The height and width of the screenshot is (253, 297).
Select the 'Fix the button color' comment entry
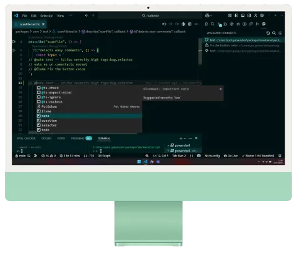pos(243,45)
